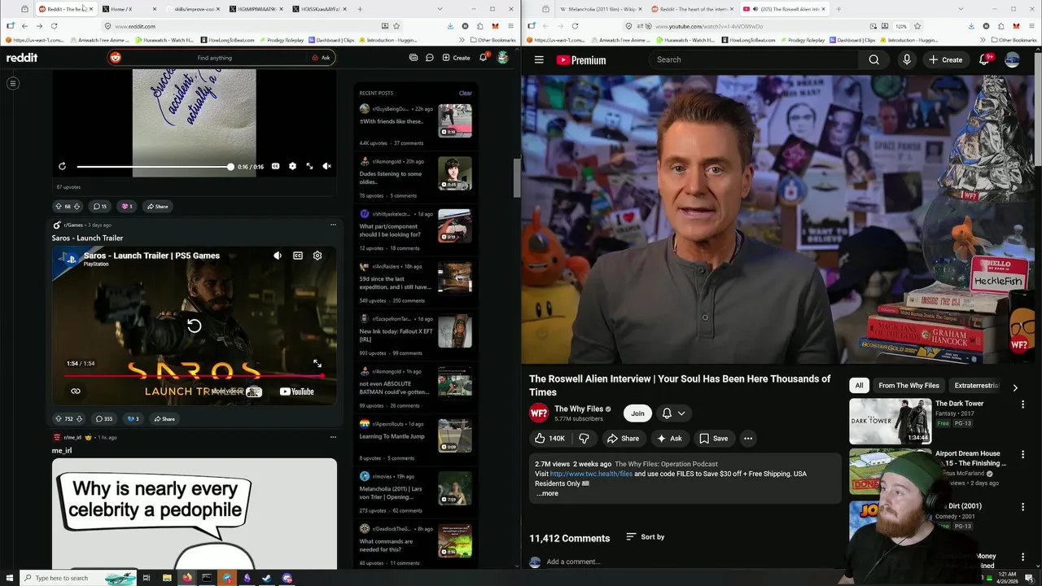Select 'From The Why Files' chip
Image resolution: width=1042 pixels, height=586 pixels.
pyautogui.click(x=908, y=386)
